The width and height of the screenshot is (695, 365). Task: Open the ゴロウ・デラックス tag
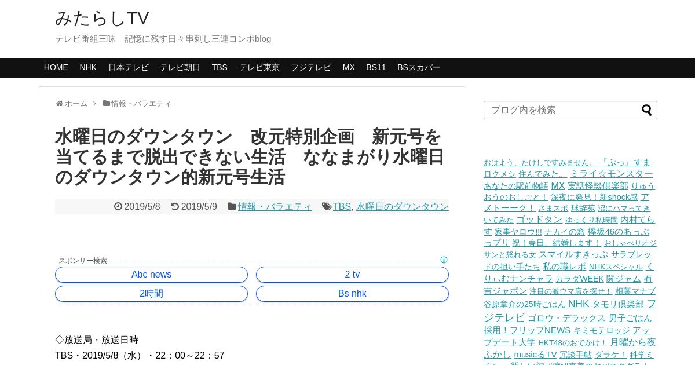click(567, 318)
